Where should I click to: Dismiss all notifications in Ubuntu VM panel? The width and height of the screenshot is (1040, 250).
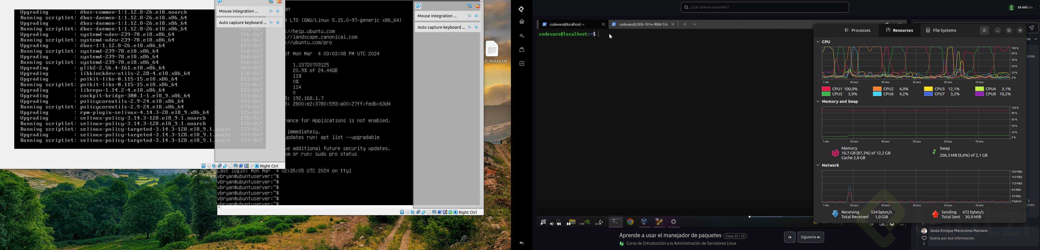[478, 6]
